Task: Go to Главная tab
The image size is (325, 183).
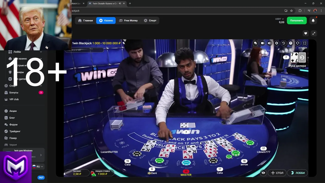Action: (85, 21)
